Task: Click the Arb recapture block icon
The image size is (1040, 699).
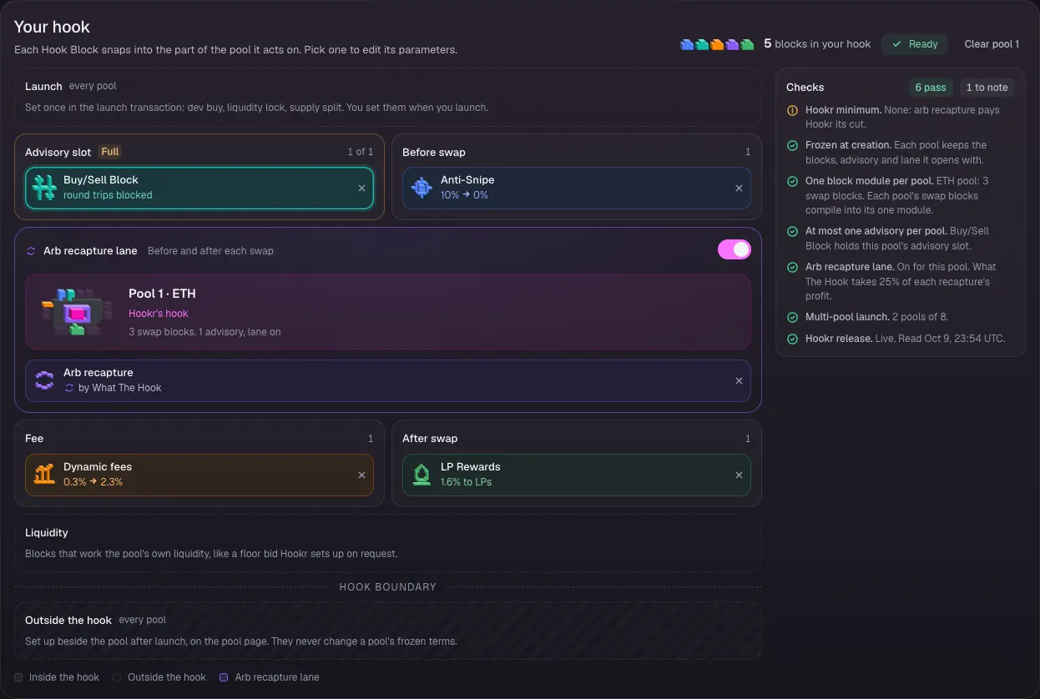Action: 44,380
